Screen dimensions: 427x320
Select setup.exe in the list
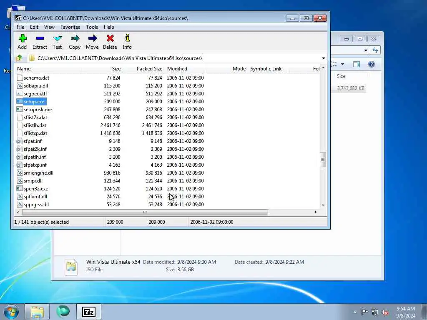tap(34, 102)
